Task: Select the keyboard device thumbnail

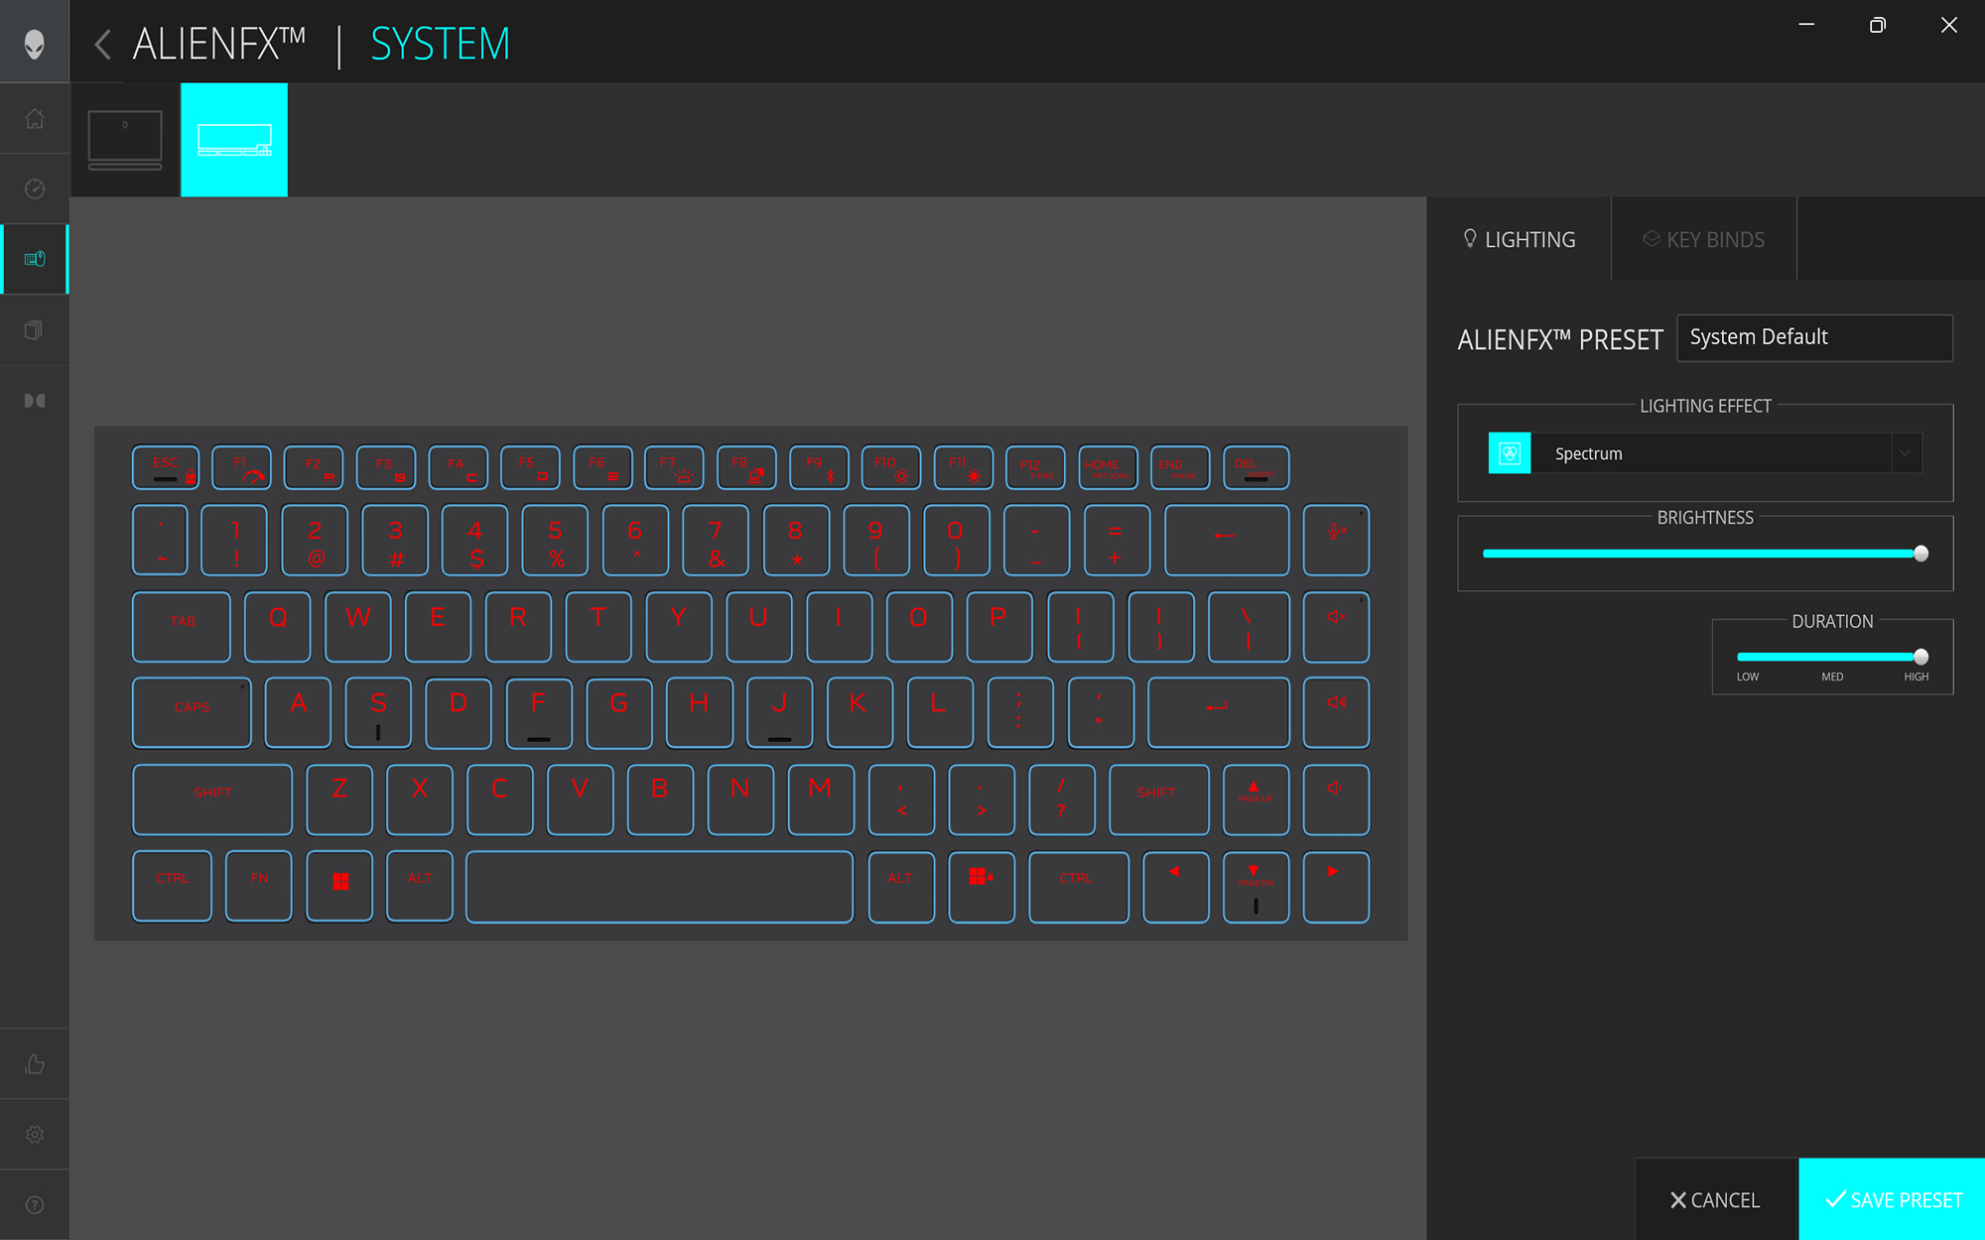Action: tap(234, 140)
